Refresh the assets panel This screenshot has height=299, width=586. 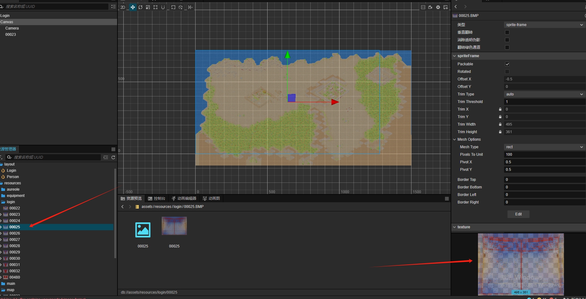point(113,157)
